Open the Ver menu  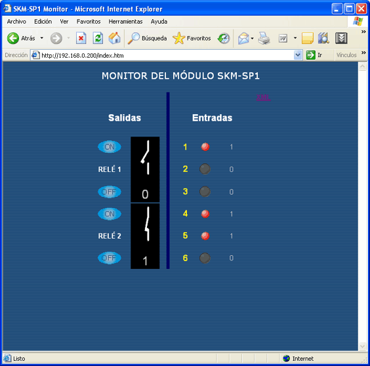(64, 22)
